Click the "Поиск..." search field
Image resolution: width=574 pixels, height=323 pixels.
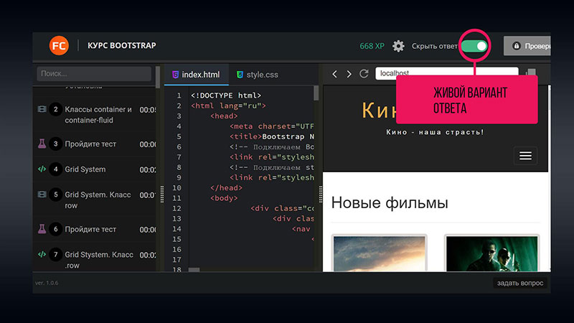(94, 74)
